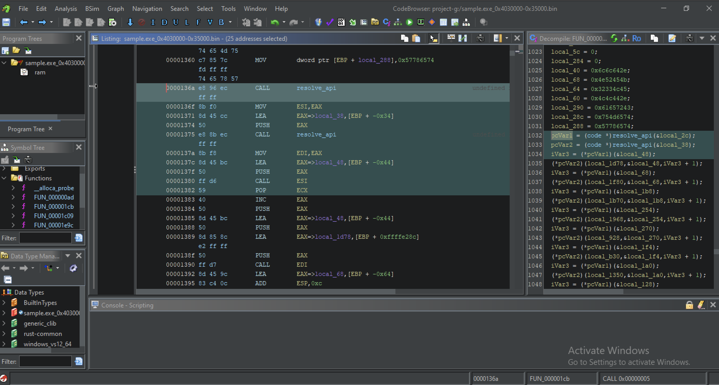Expand the BuiltInTypes data type node
The height and width of the screenshot is (385, 719).
point(4,302)
